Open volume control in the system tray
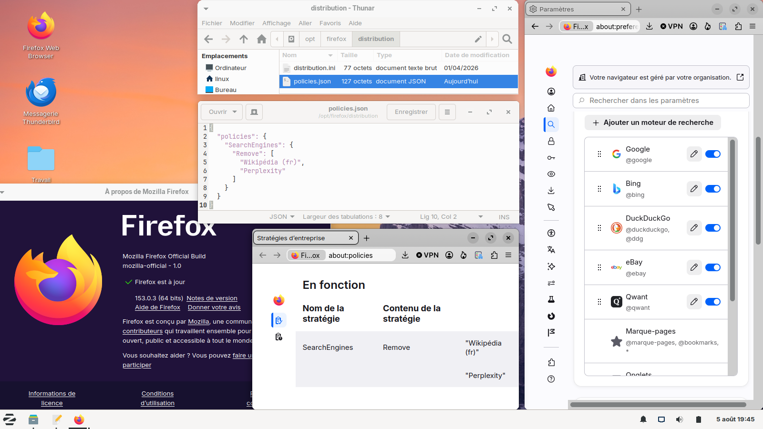 click(680, 419)
